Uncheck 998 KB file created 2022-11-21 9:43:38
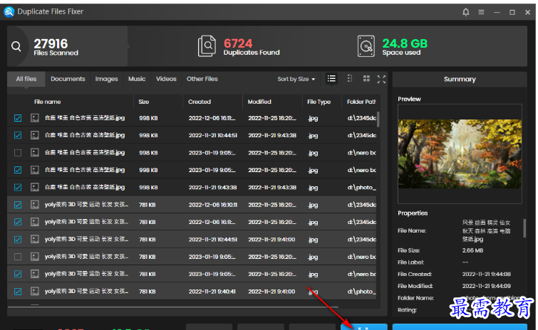 (18, 187)
